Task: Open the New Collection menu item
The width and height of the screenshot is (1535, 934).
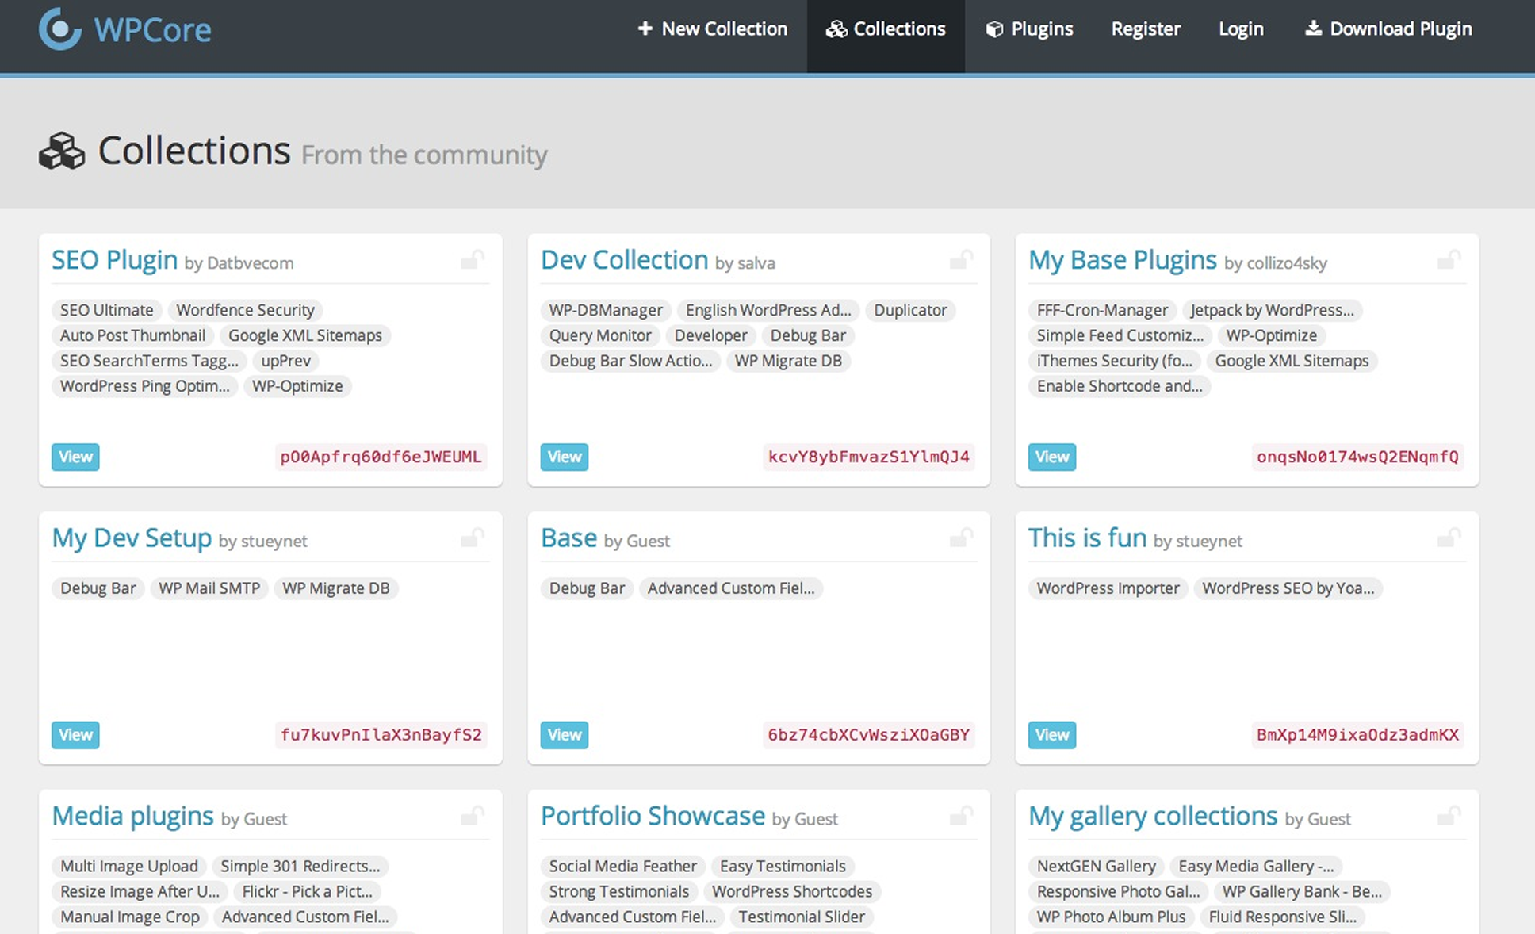Action: point(712,29)
